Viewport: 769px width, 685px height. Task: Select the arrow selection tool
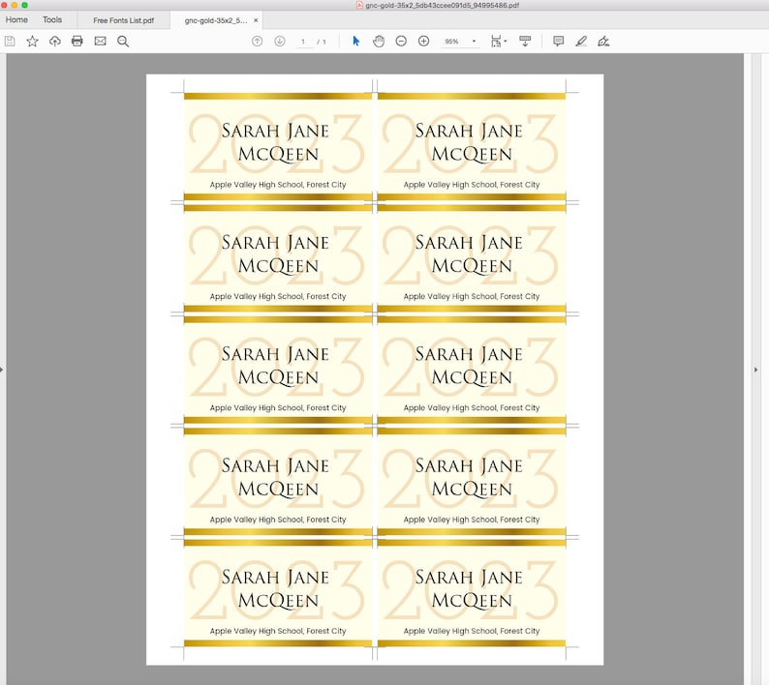pyautogui.click(x=356, y=42)
